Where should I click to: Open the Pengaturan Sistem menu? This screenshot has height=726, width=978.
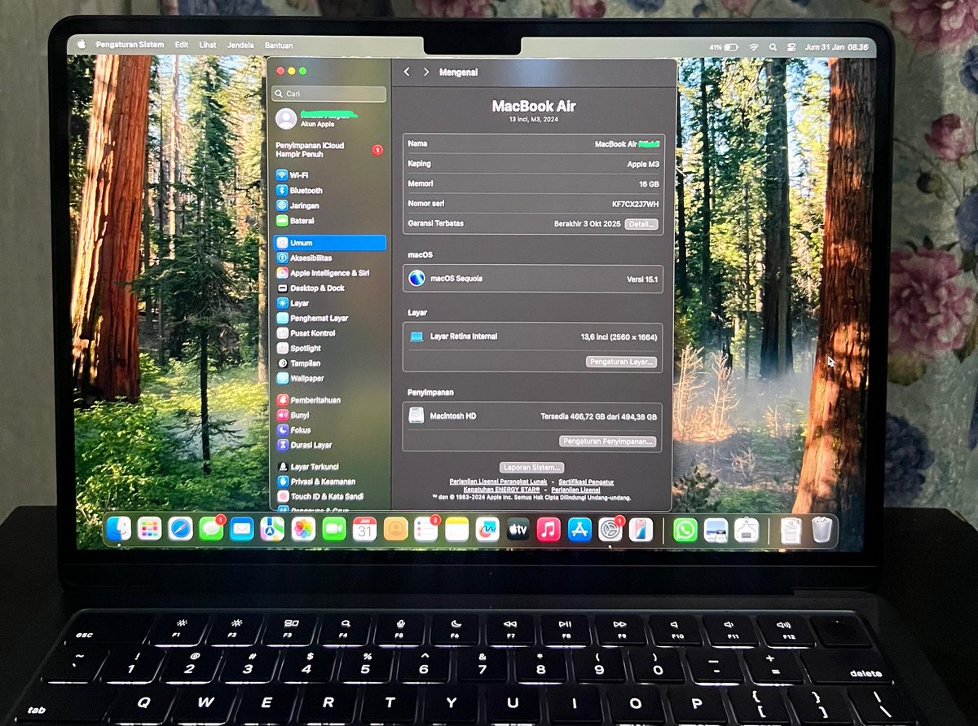point(130,45)
